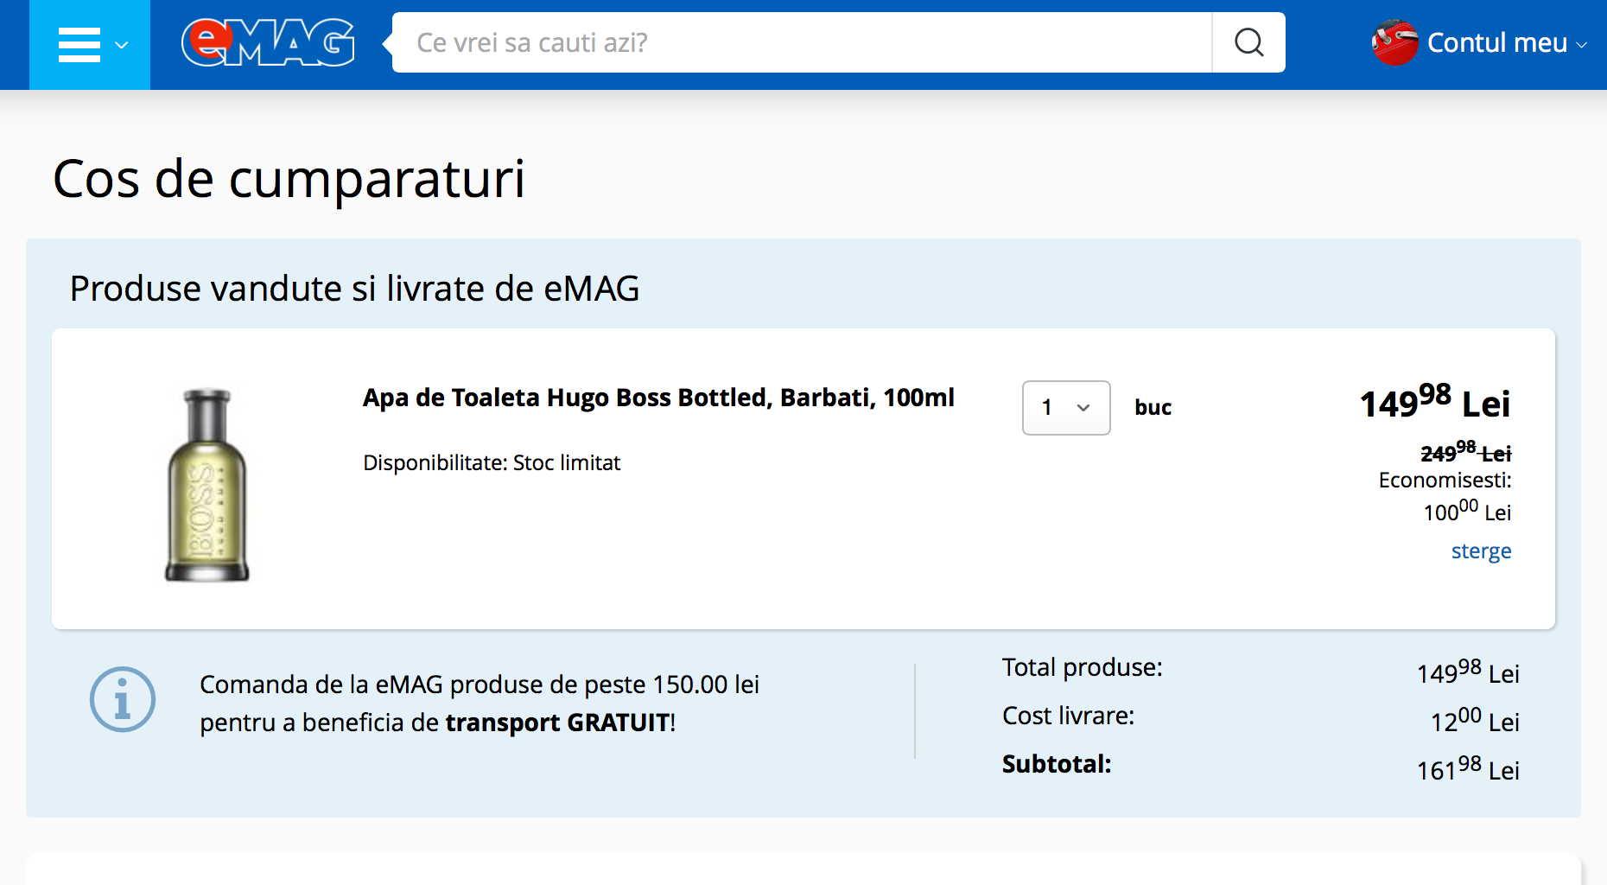Click the account avatar icon
This screenshot has height=885, width=1607.
coord(1394,42)
